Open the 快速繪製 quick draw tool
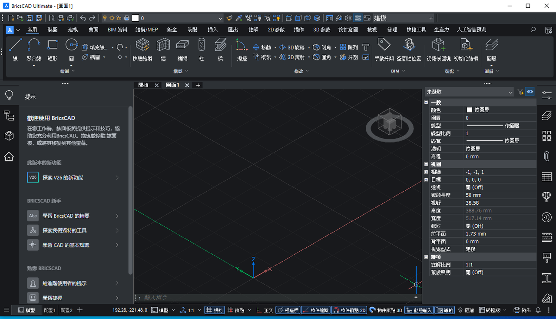 [142, 50]
